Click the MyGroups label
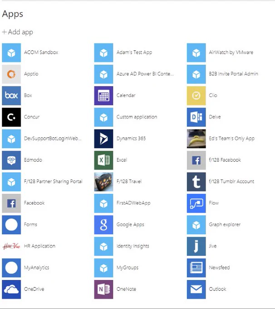Viewport: 275px width, 309px height. click(x=128, y=268)
